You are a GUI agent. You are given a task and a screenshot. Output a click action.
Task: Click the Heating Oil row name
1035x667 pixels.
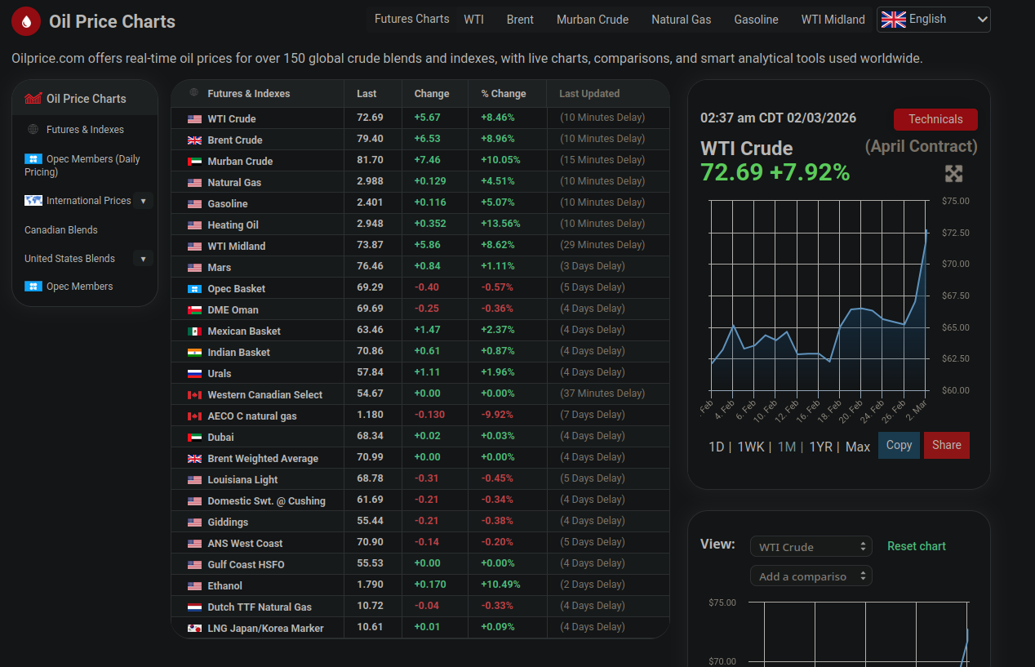coord(233,225)
